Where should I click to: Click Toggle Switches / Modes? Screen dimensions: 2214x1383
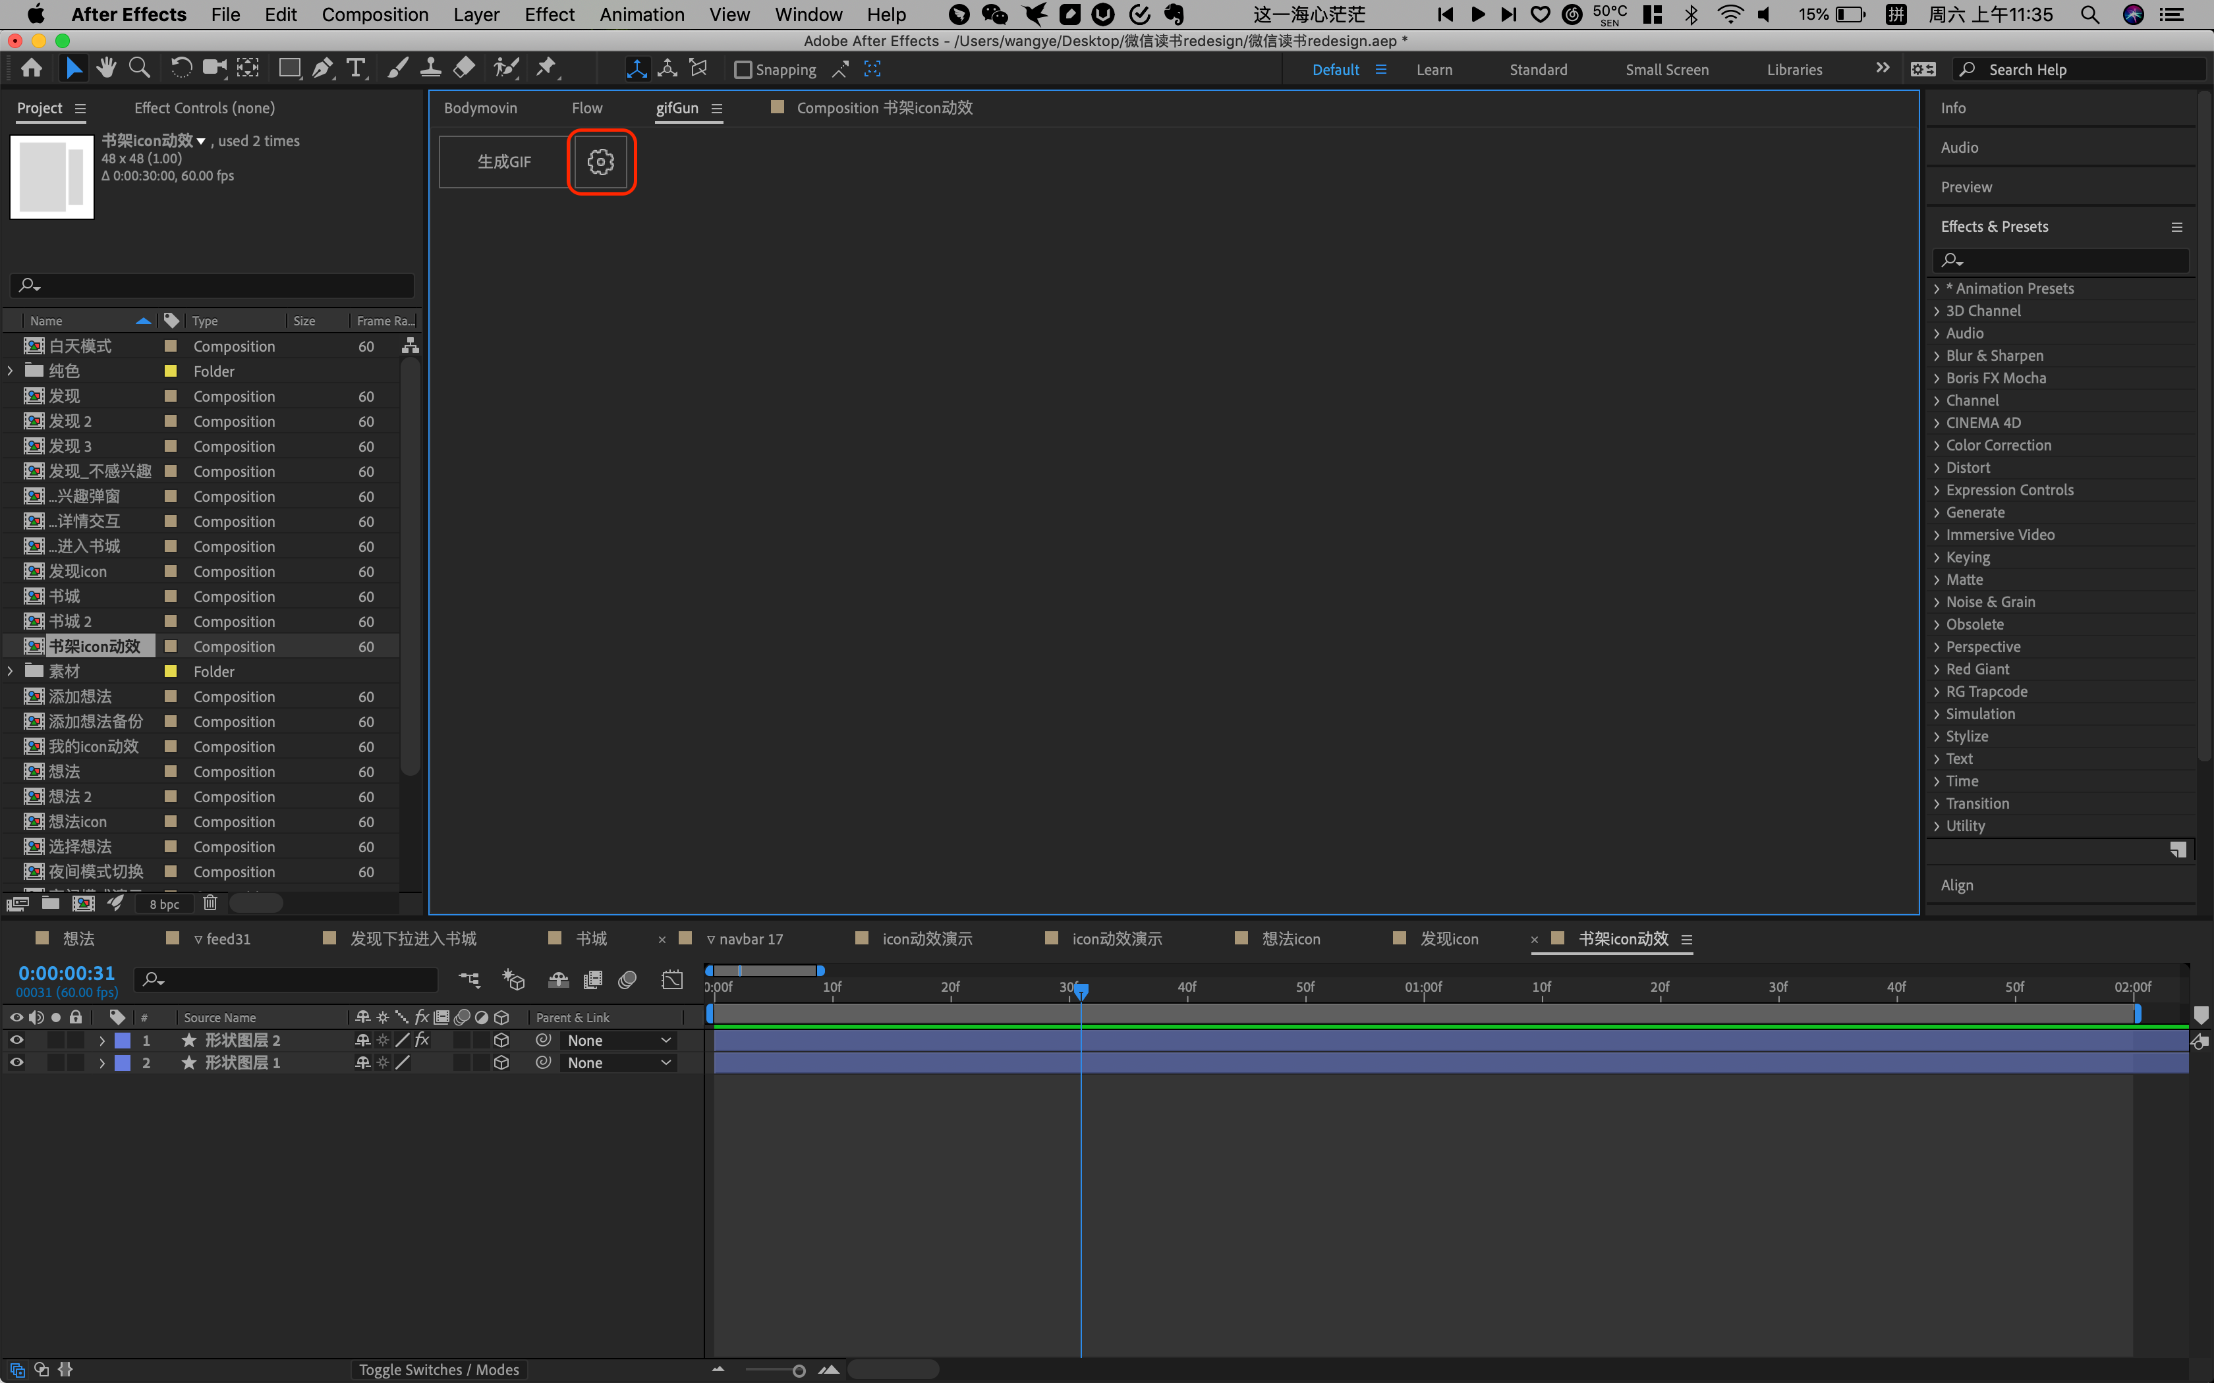pyautogui.click(x=438, y=1369)
